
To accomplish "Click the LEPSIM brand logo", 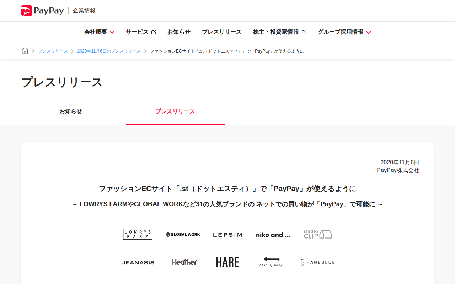I will 227,235.
